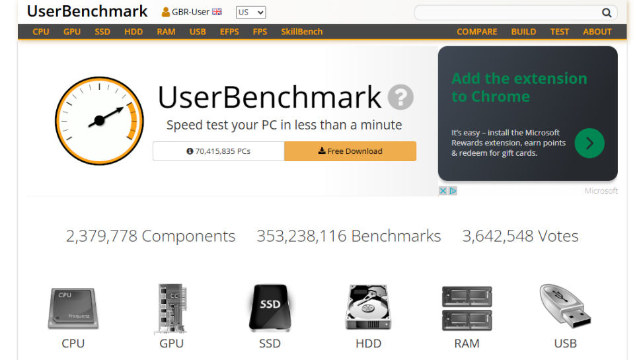The width and height of the screenshot is (641, 360).
Task: Click the RAM memory sticks icon
Action: tap(467, 308)
